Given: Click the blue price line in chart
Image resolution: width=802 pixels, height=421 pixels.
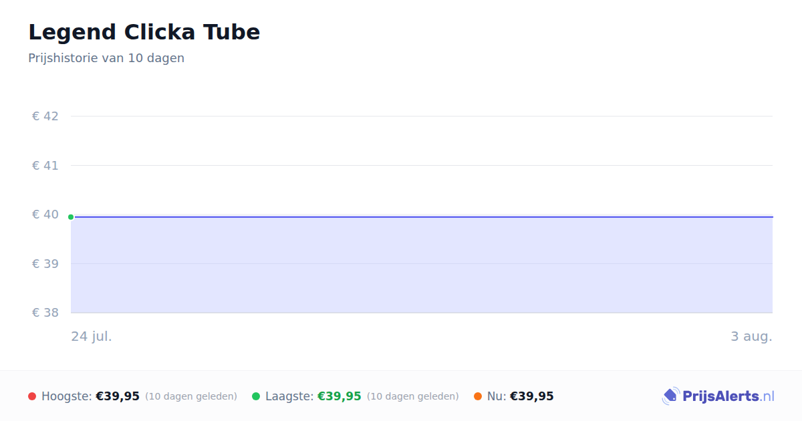Looking at the screenshot, I should (x=422, y=217).
